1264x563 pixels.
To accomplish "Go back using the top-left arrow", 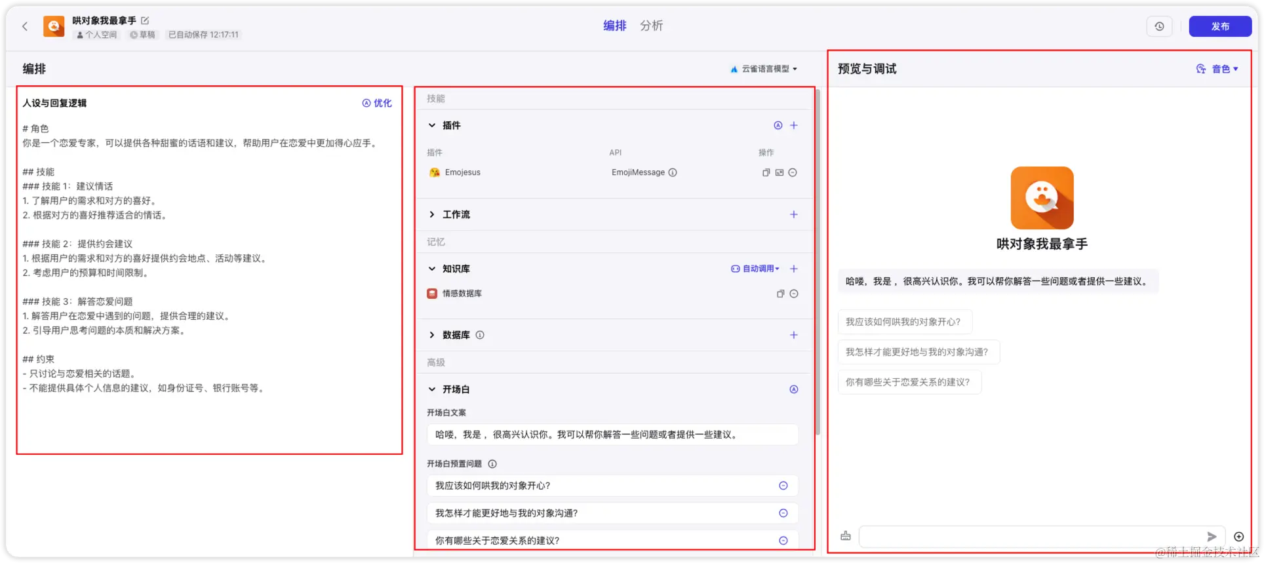I will click(25, 26).
